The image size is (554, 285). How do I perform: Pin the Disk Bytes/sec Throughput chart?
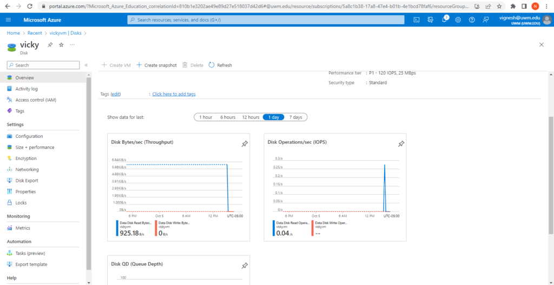tap(245, 144)
